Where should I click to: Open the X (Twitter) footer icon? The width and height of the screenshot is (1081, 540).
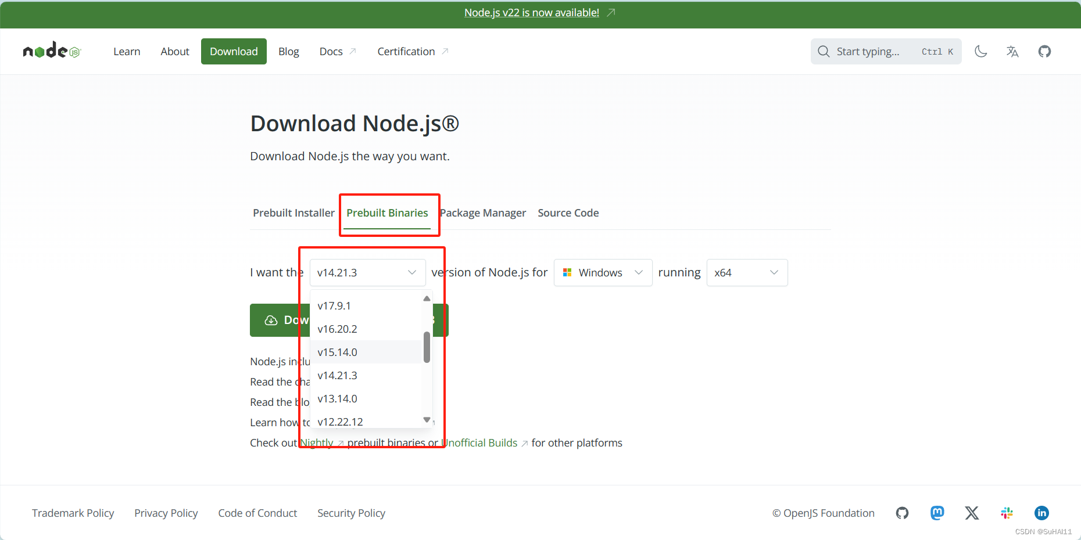point(972,513)
